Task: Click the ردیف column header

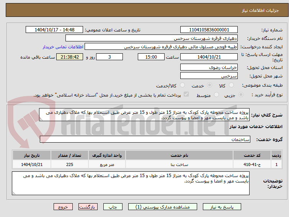Action: coord(276,155)
